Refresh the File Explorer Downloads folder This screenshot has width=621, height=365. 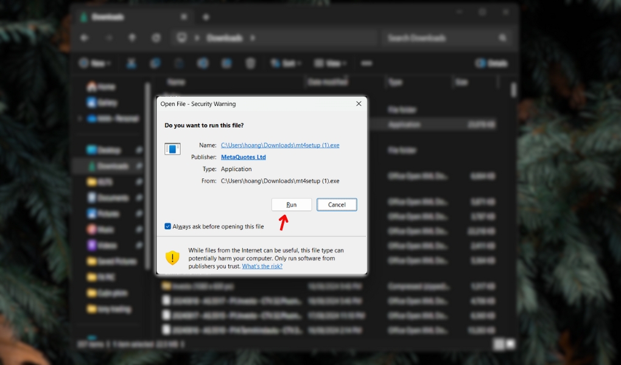[x=156, y=38]
